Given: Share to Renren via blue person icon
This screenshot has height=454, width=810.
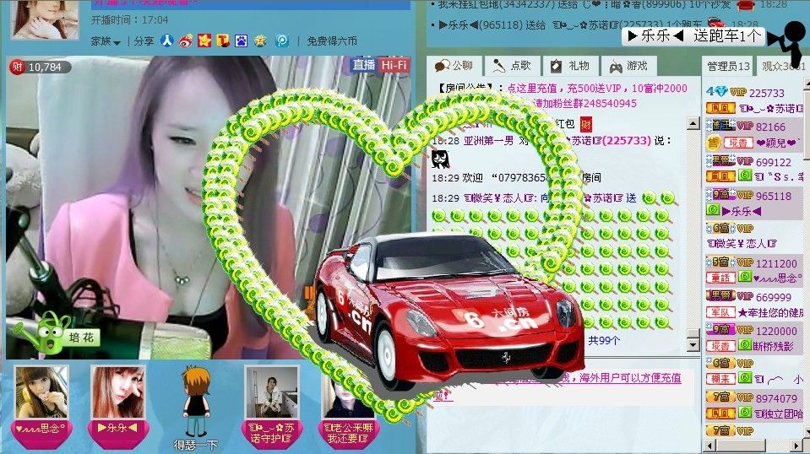Looking at the screenshot, I should [x=167, y=41].
